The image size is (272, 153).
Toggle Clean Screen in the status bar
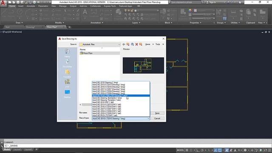[x=265, y=150]
